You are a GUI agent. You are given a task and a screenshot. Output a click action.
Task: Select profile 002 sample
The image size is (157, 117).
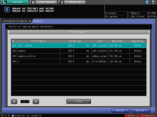[x=79, y=51]
